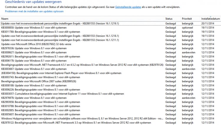221x125 pixels.
Task: Select the invoerwoordenboek update version 16.1.1219.1
Action: [111, 23]
